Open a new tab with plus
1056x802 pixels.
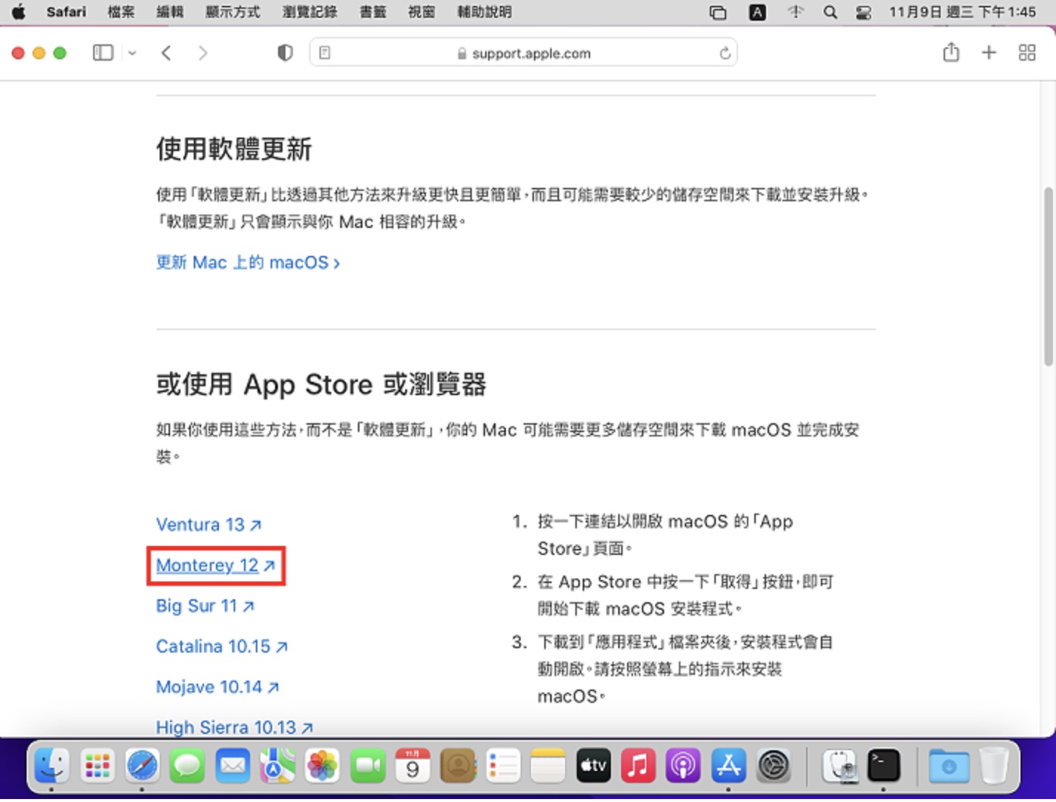point(989,53)
